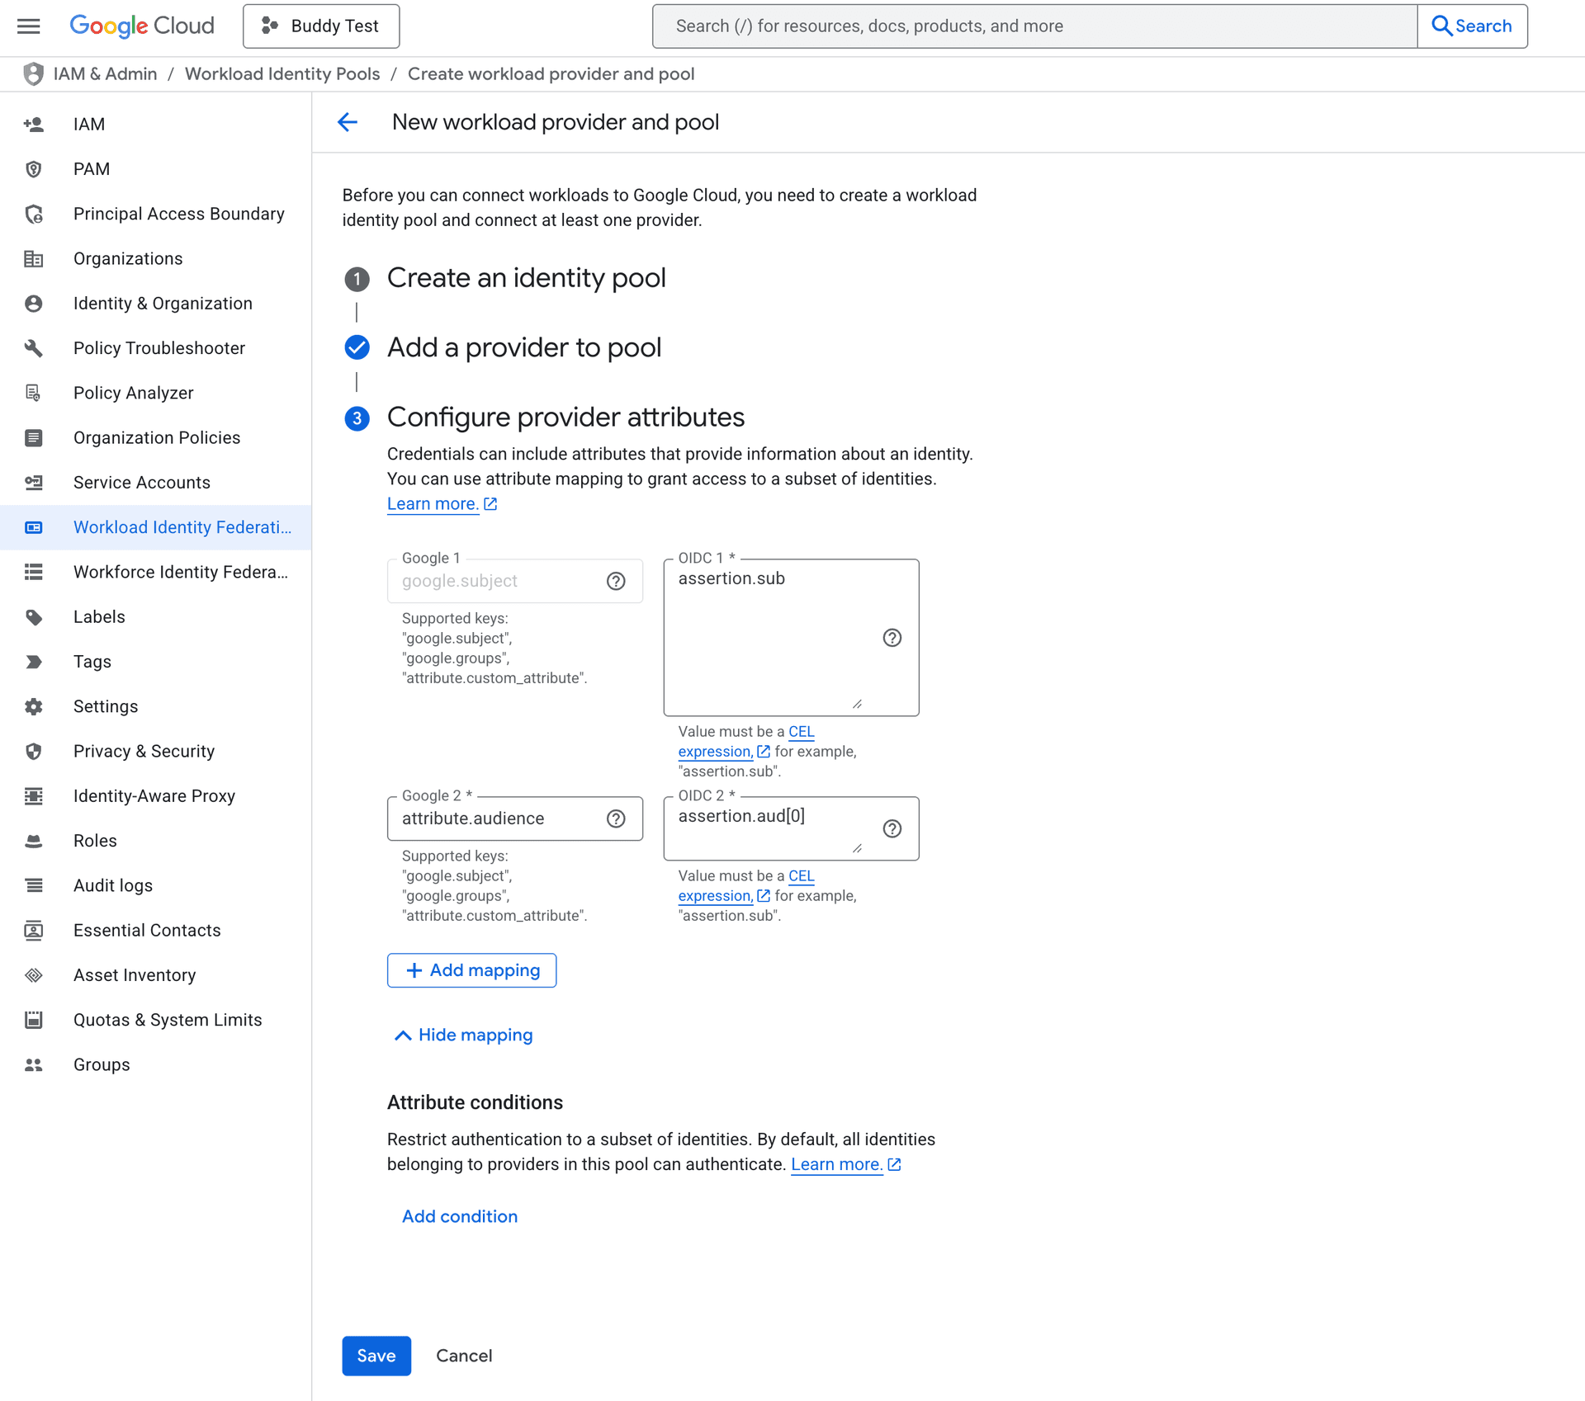Click the OIDC 1 help icon

(892, 638)
